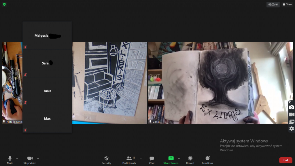Mute the microphone
The image size is (295, 166).
(x=10, y=160)
